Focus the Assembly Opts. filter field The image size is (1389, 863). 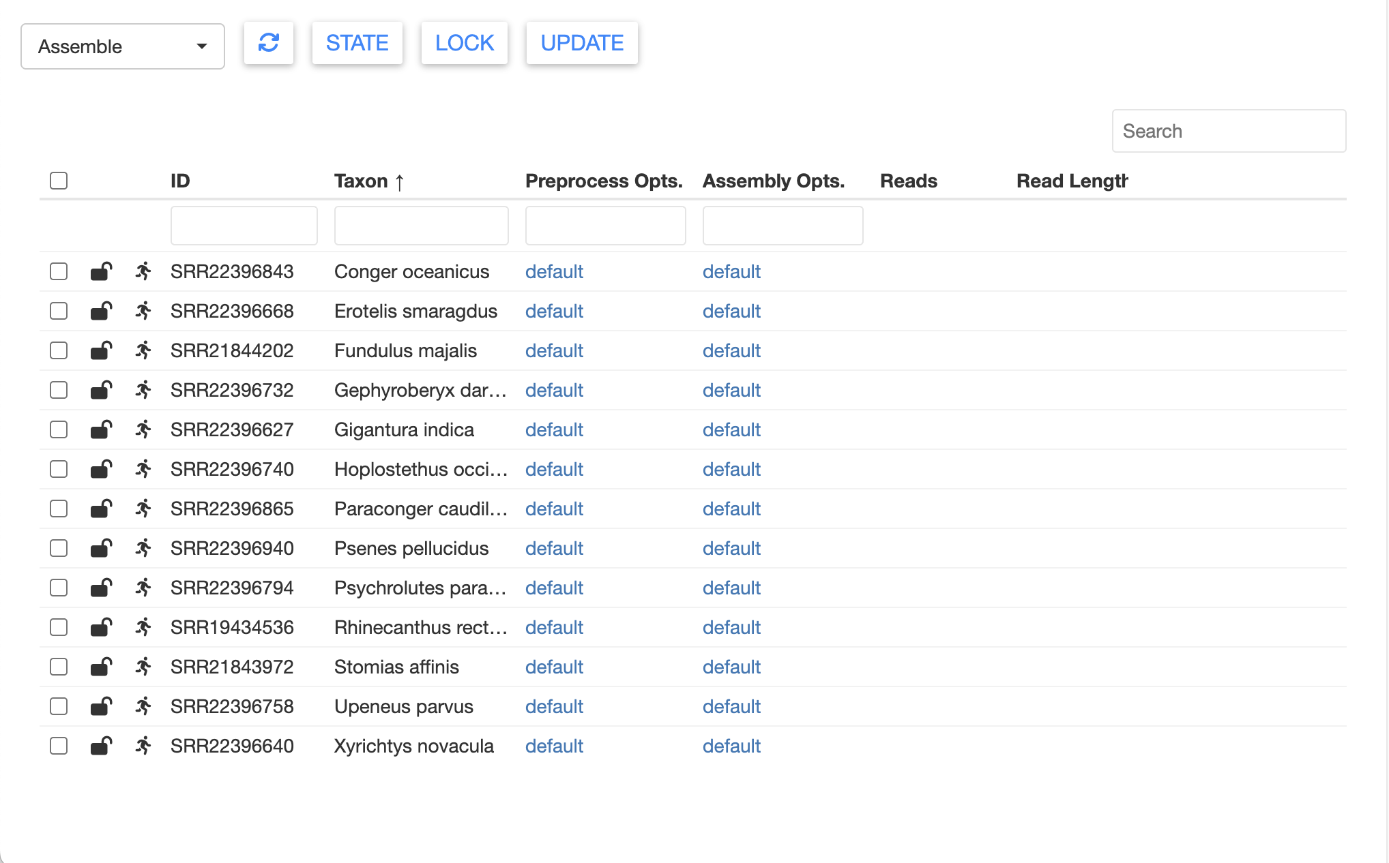[783, 226]
